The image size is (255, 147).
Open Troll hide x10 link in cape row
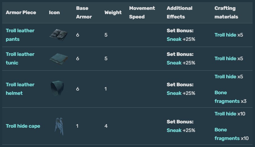[225, 114]
